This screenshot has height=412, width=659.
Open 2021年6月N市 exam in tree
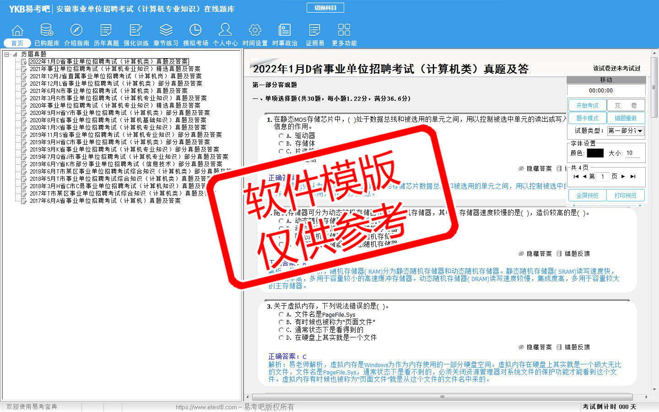click(x=108, y=91)
